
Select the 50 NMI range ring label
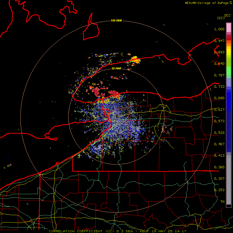point(116,68)
